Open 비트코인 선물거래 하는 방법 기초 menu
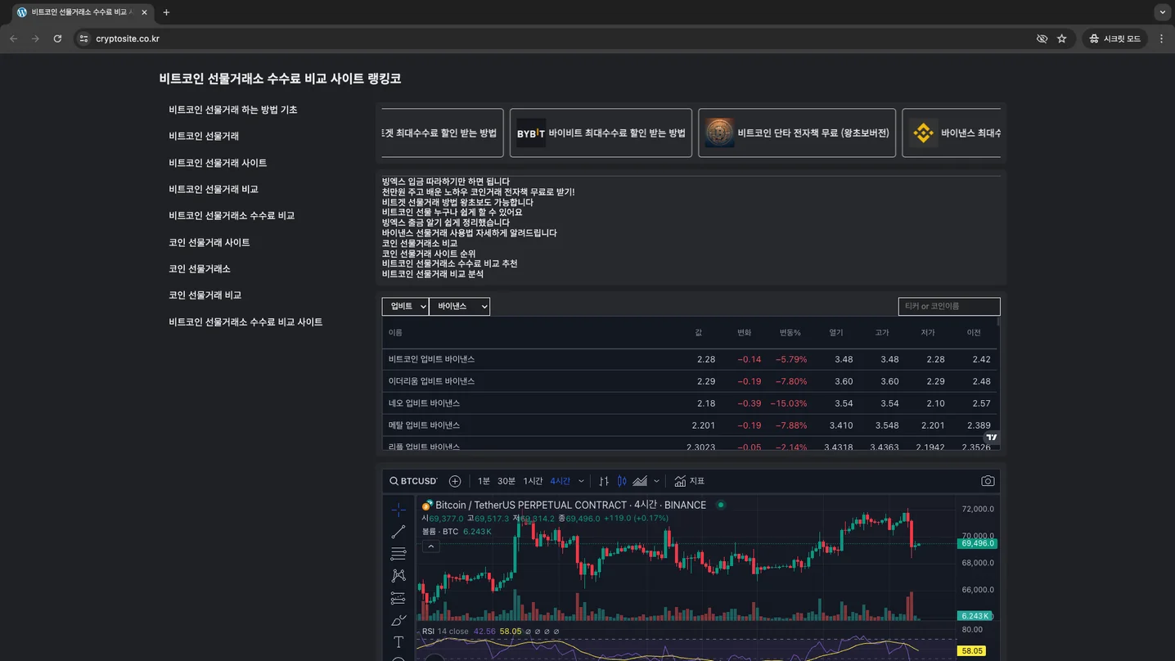This screenshot has height=661, width=1175. click(x=233, y=110)
